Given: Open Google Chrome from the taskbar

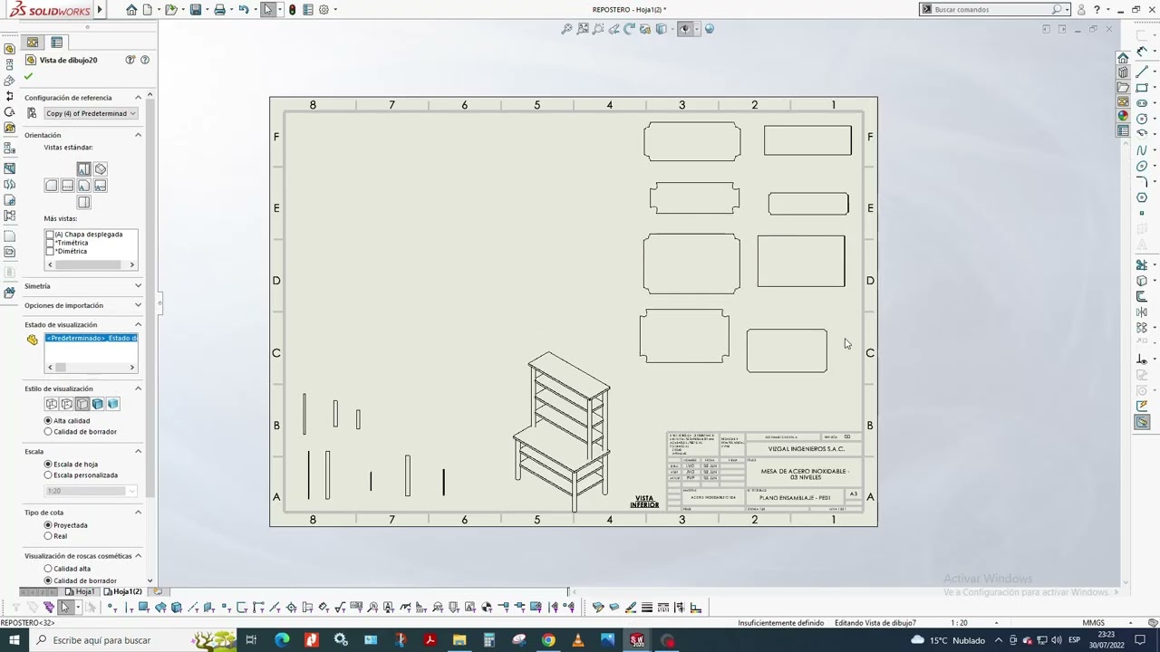Looking at the screenshot, I should [548, 640].
